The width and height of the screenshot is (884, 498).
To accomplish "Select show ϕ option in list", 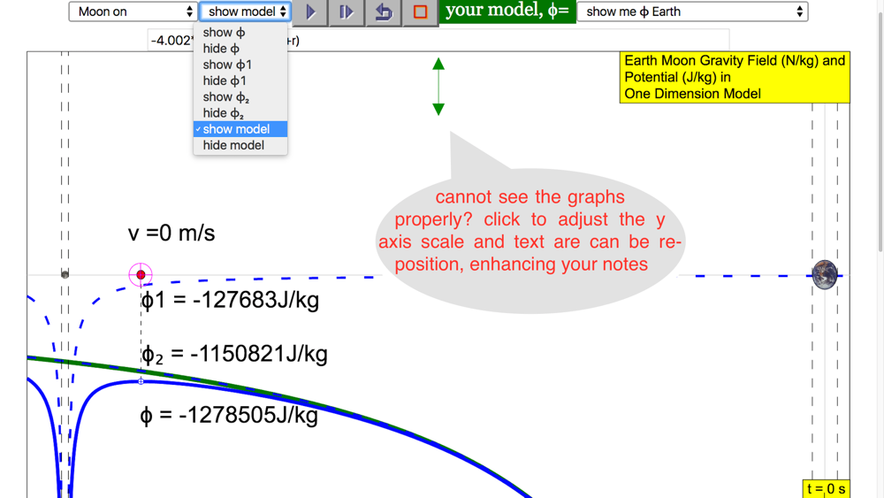I will click(x=225, y=33).
